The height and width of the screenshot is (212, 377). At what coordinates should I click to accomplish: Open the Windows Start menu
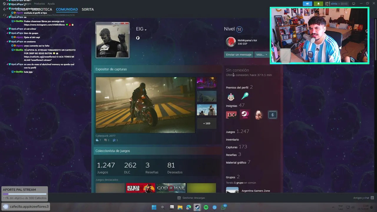coord(154,207)
